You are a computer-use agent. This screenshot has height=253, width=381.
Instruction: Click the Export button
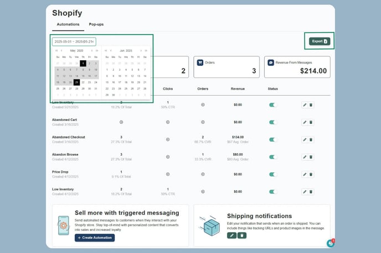click(320, 41)
